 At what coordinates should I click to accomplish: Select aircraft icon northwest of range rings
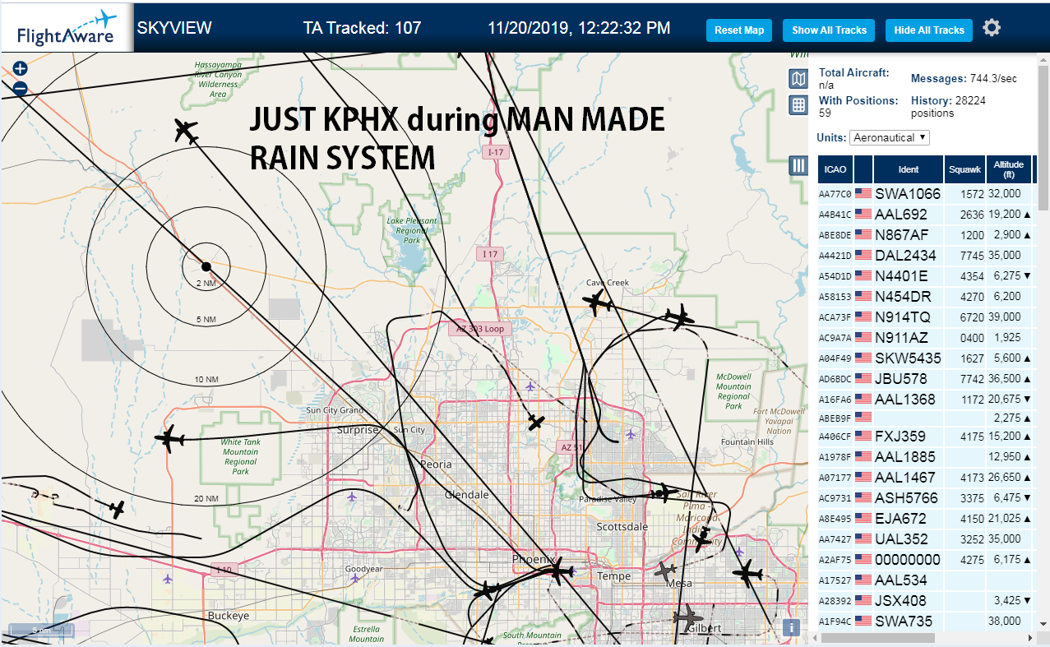pos(187,131)
